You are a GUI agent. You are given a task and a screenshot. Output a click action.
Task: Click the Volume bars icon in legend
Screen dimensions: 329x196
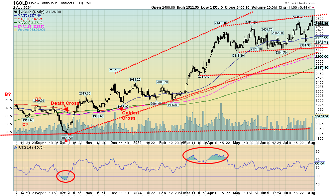[x=15, y=30]
